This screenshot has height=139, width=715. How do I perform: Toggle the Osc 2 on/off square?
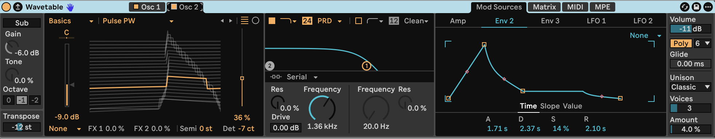(x=174, y=7)
